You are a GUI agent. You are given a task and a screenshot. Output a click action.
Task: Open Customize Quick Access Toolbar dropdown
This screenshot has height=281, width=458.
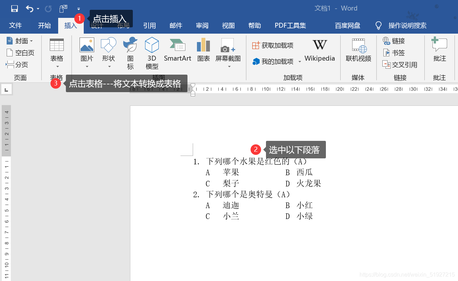point(78,9)
